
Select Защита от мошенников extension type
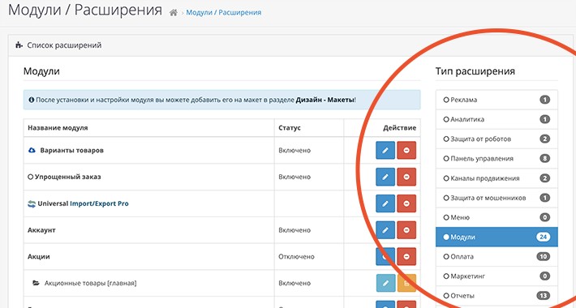pyautogui.click(x=496, y=198)
